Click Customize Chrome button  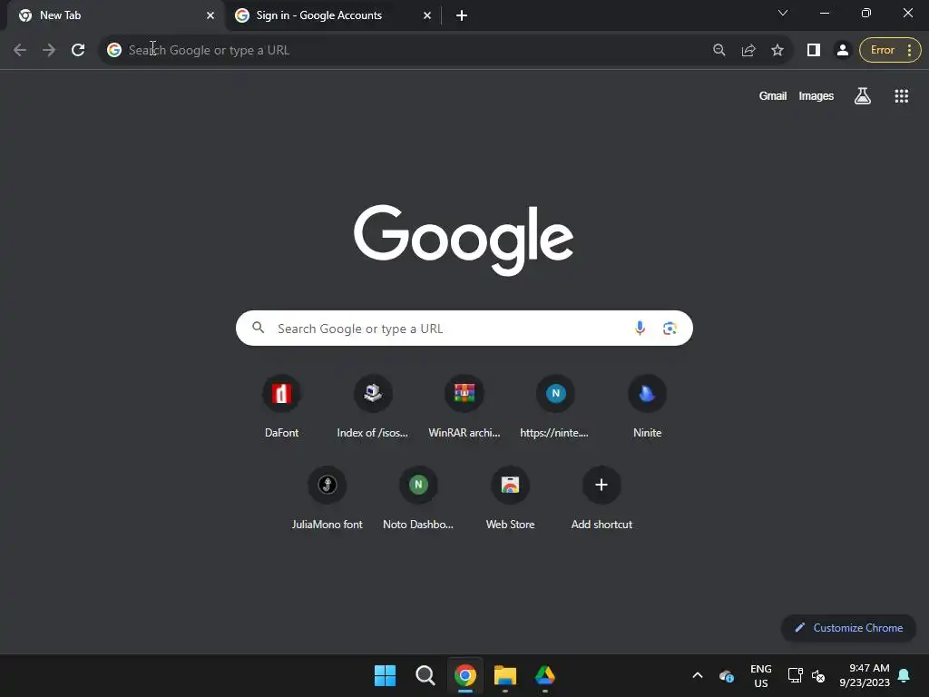coord(848,628)
